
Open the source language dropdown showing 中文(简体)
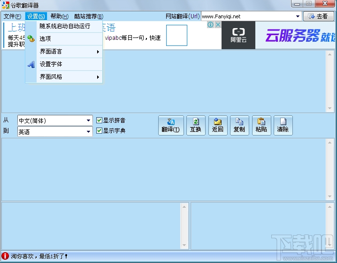point(55,120)
